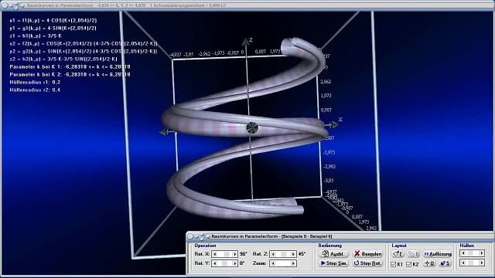
Task: Click the 'Parameter k bei K 2' line
Action: click(x=70, y=74)
